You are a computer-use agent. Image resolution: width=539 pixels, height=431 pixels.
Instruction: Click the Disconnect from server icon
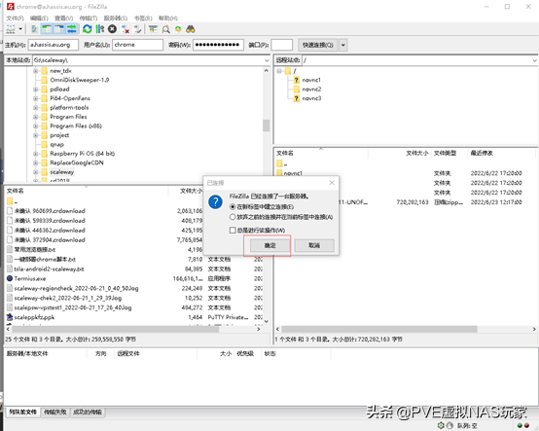tap(126, 29)
